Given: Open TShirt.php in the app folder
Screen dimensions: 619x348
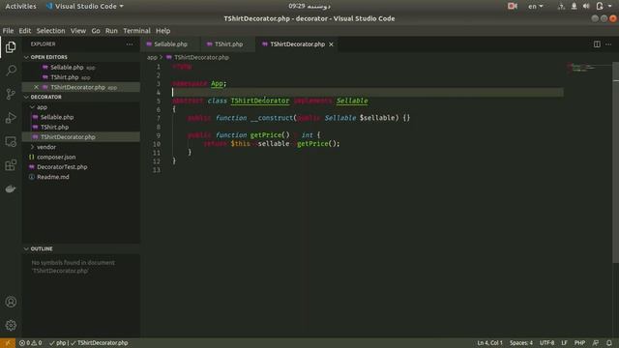Looking at the screenshot, I should pos(81,127).
